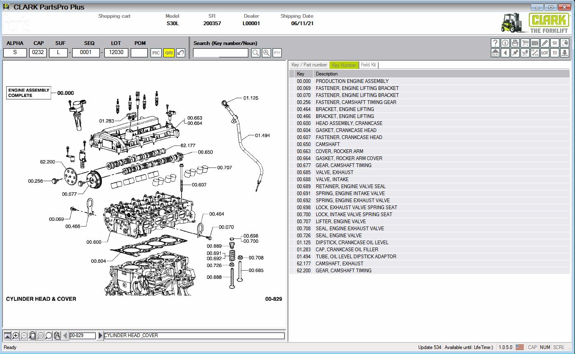Click the clipboard paste icon below diagram
This screenshot has height=354, width=575.
coord(57,335)
